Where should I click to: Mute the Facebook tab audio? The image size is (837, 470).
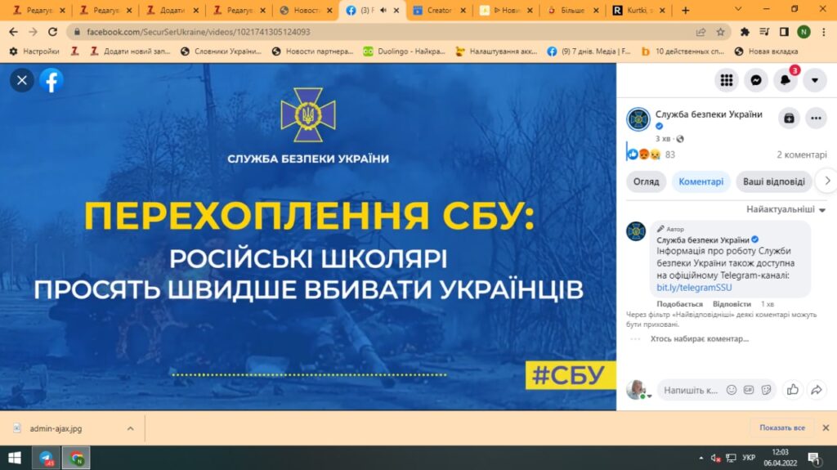pos(383,11)
